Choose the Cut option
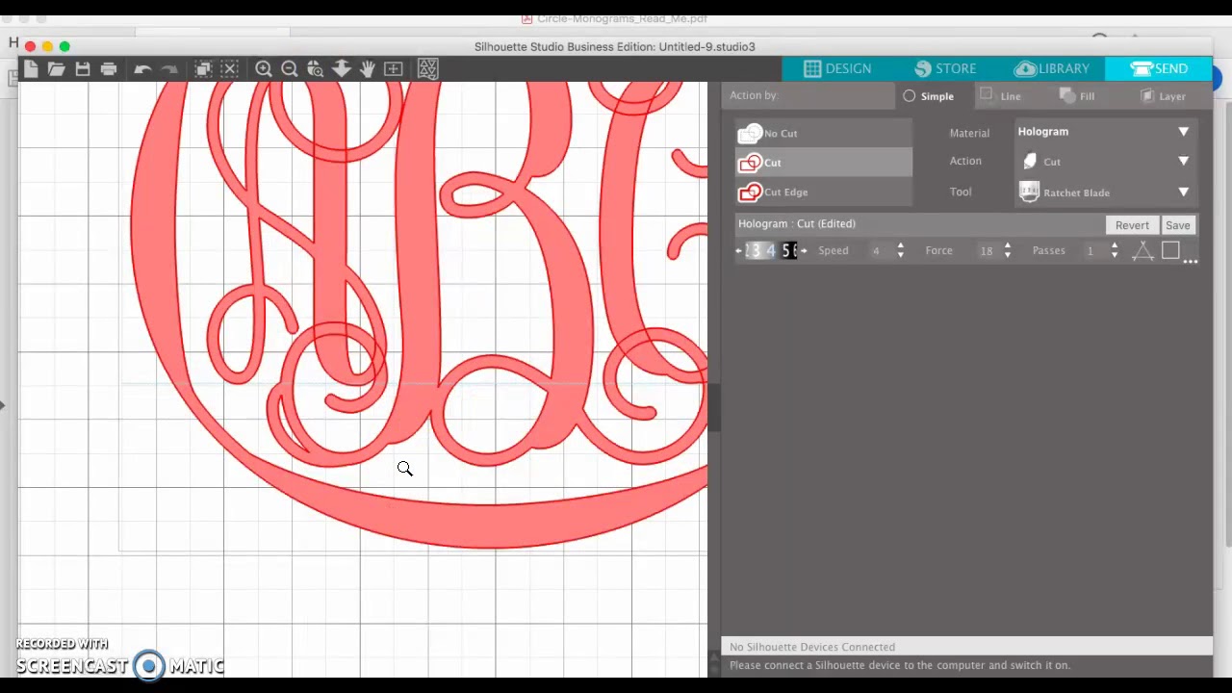 (824, 163)
